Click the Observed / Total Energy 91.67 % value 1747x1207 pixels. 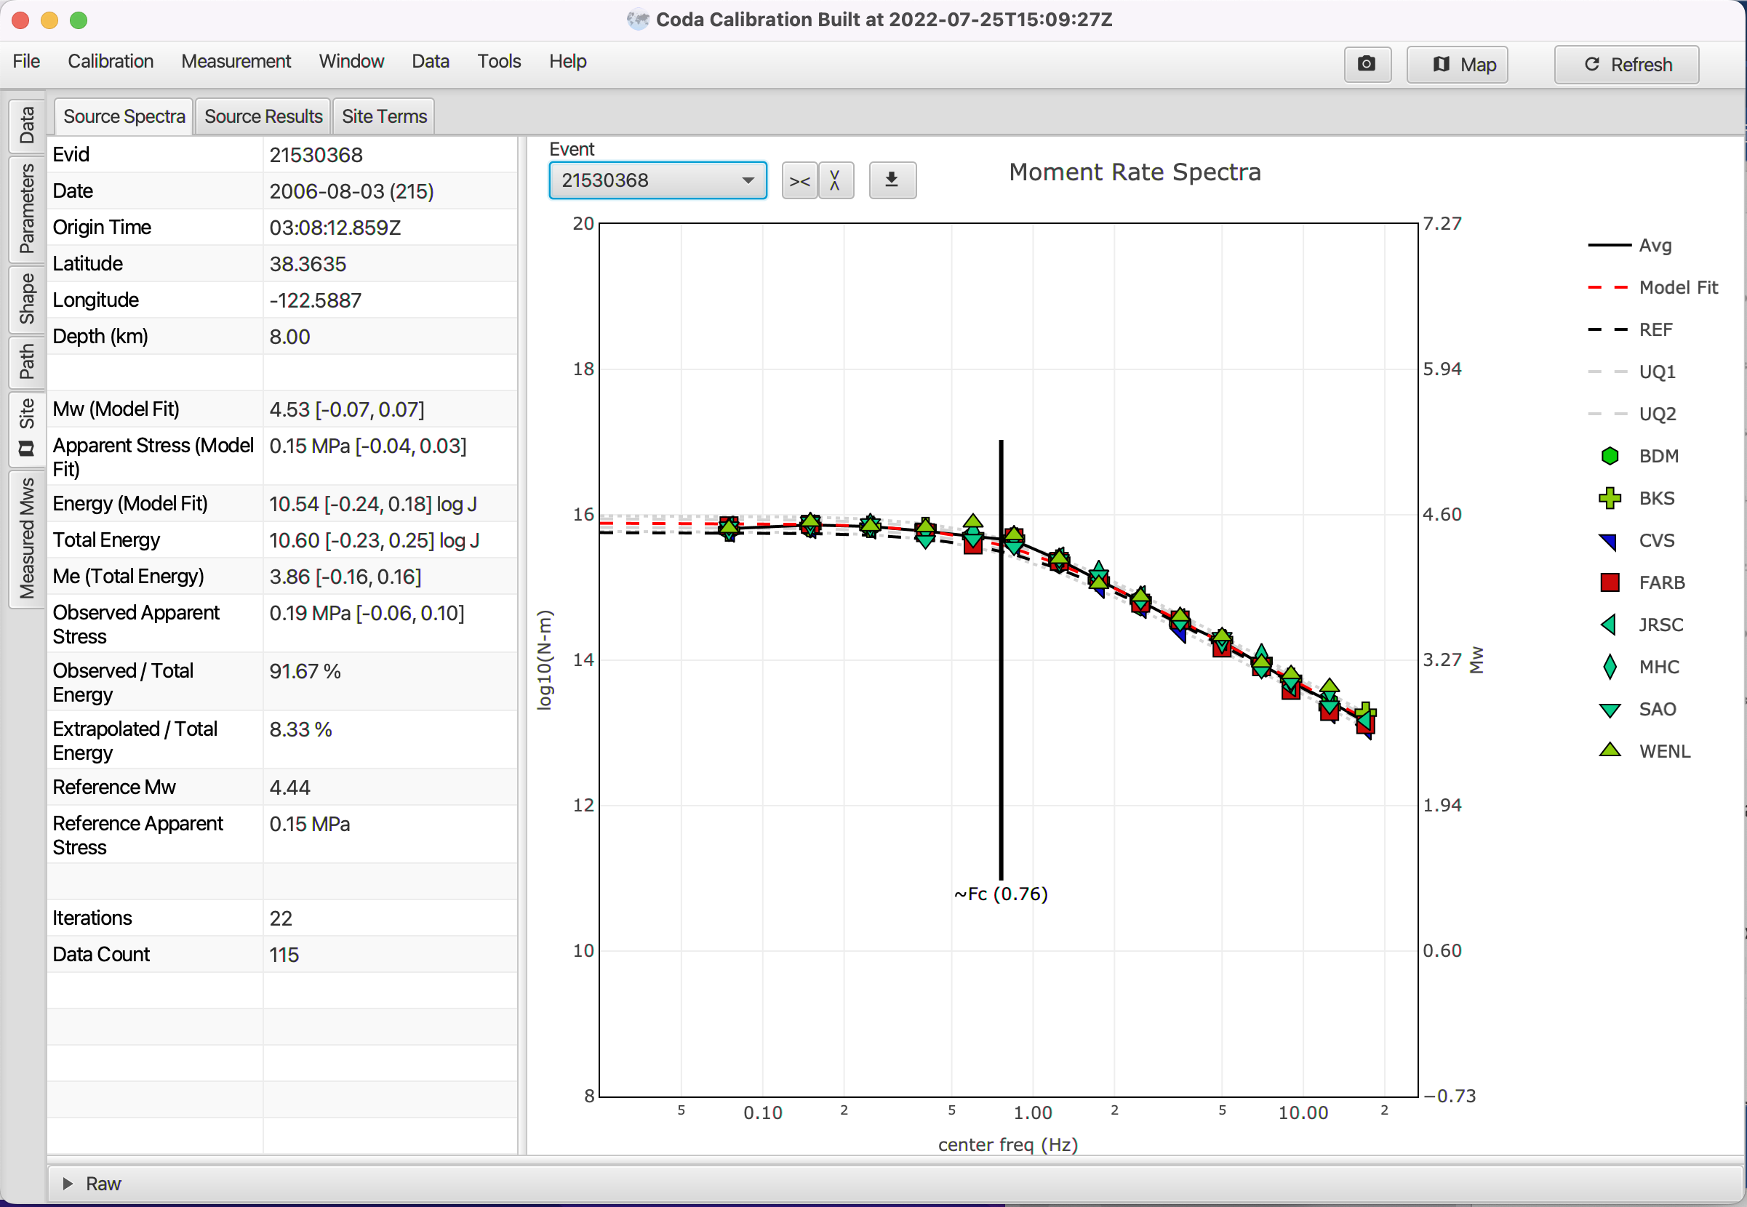tap(305, 672)
